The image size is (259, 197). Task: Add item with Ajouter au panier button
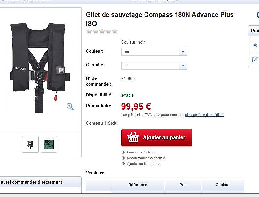156,138
